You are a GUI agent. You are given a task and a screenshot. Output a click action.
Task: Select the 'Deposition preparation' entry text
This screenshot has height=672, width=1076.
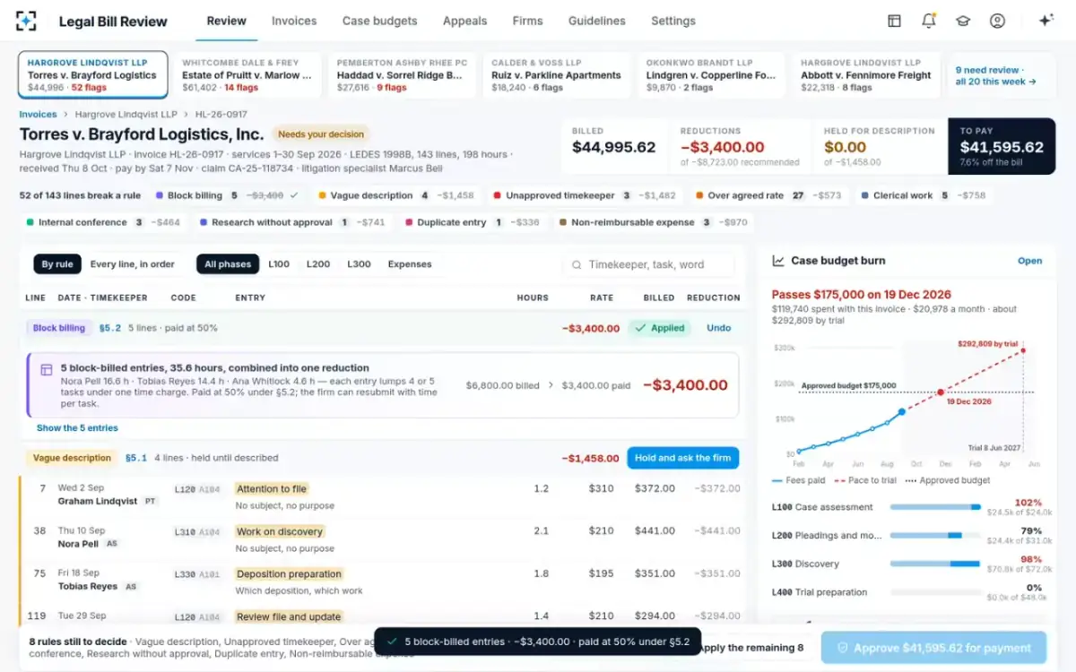click(x=289, y=574)
